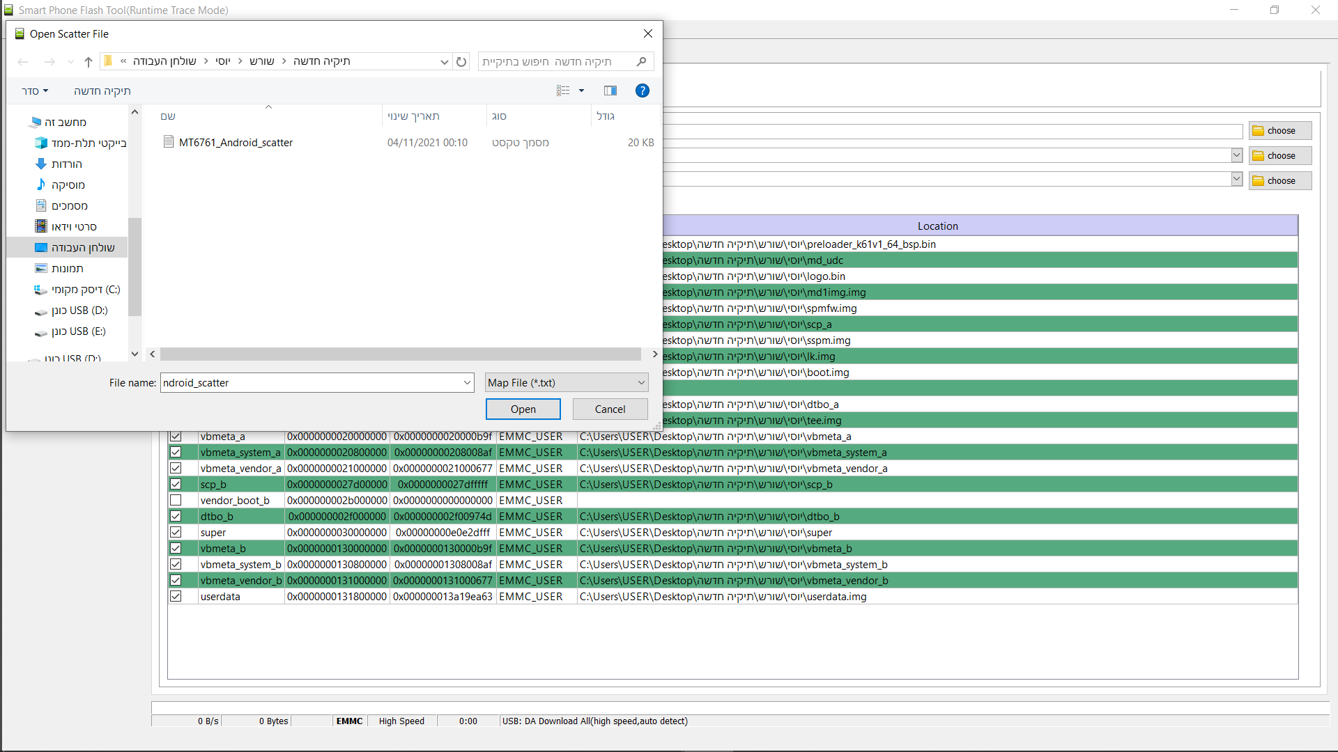The image size is (1338, 752).
Task: Uncheck the vbmeta_system_a row
Action: [x=176, y=453]
